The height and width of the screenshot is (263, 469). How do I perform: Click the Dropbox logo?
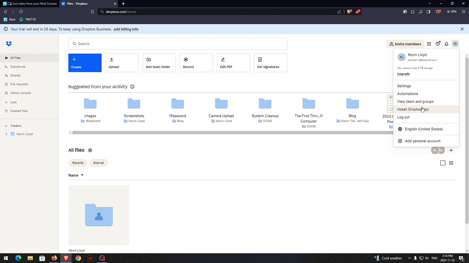[x=9, y=44]
